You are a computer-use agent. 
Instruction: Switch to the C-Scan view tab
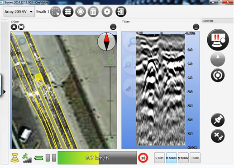point(159,158)
